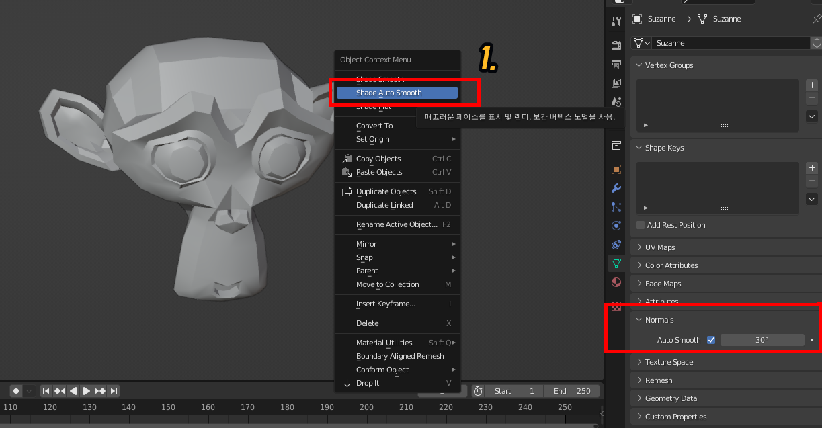Open the Scene properties tab
This screenshot has height=428, width=822.
click(616, 102)
